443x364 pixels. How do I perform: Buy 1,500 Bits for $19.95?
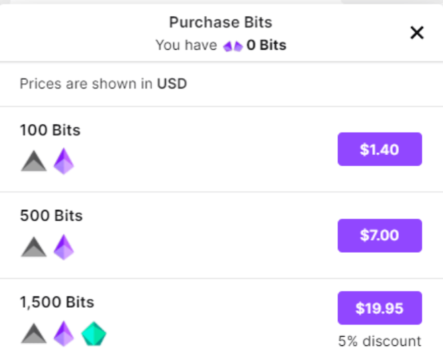[x=379, y=308]
